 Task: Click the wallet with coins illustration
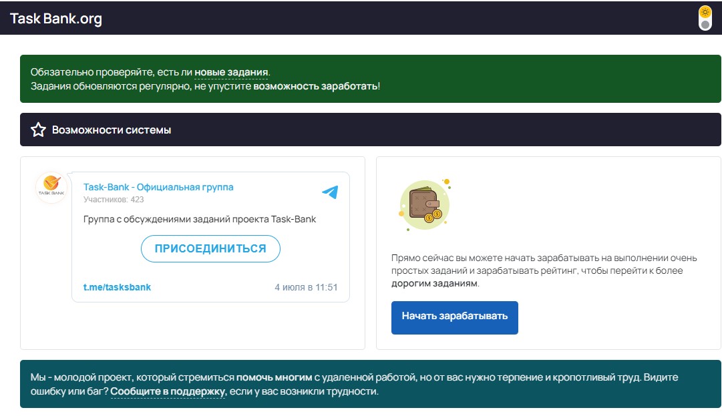point(424,205)
